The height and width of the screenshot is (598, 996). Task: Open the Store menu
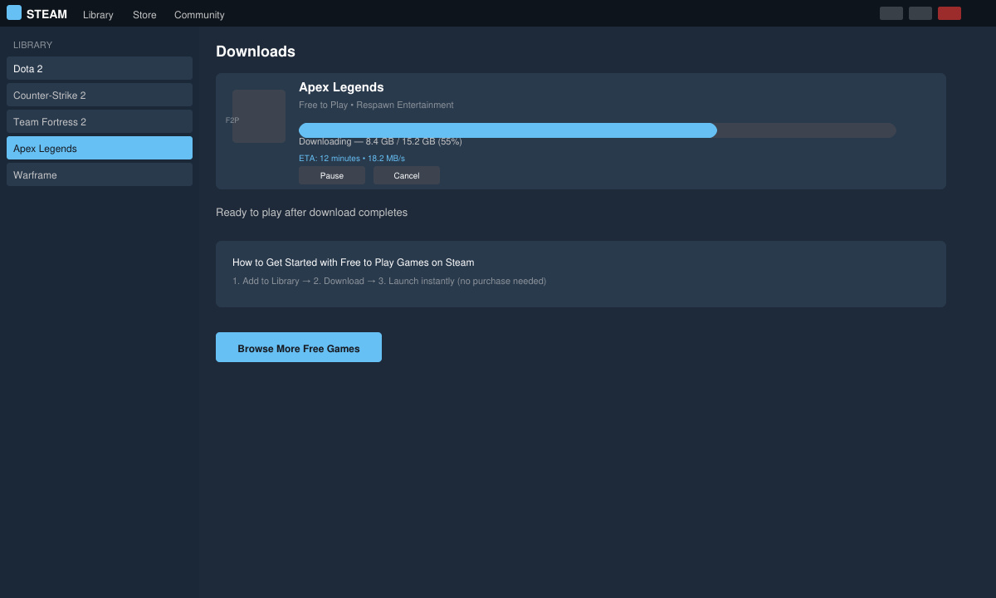pyautogui.click(x=144, y=15)
